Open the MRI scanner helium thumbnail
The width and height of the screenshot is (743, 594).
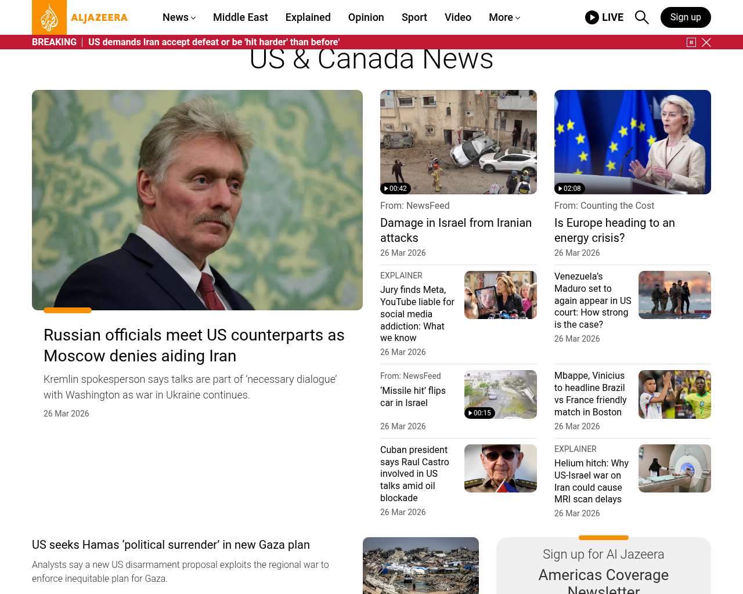click(x=674, y=468)
